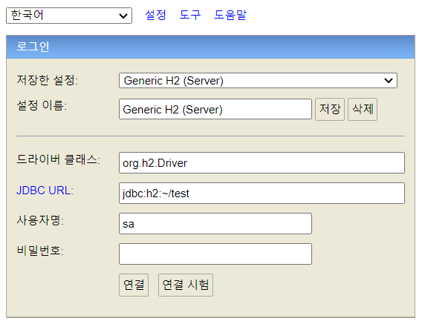This screenshot has height=324, width=422.
Task: Click the 연결 시험 test connection button
Action: [186, 285]
